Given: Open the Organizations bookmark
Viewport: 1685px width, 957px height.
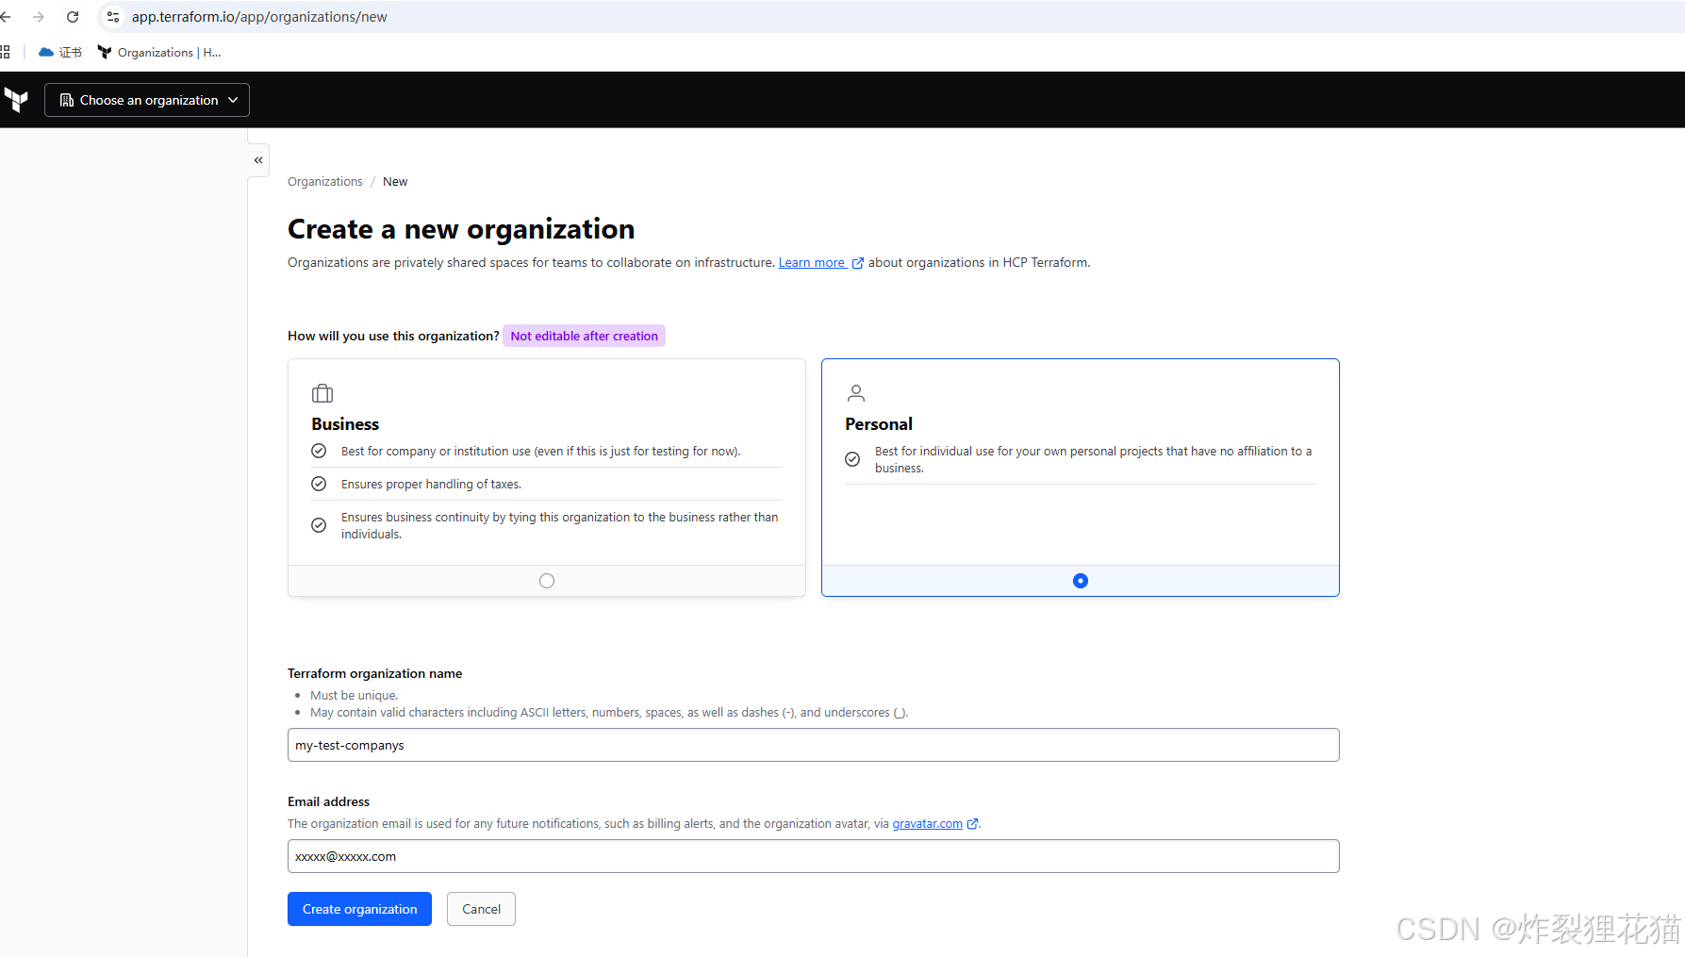Looking at the screenshot, I should (x=159, y=53).
